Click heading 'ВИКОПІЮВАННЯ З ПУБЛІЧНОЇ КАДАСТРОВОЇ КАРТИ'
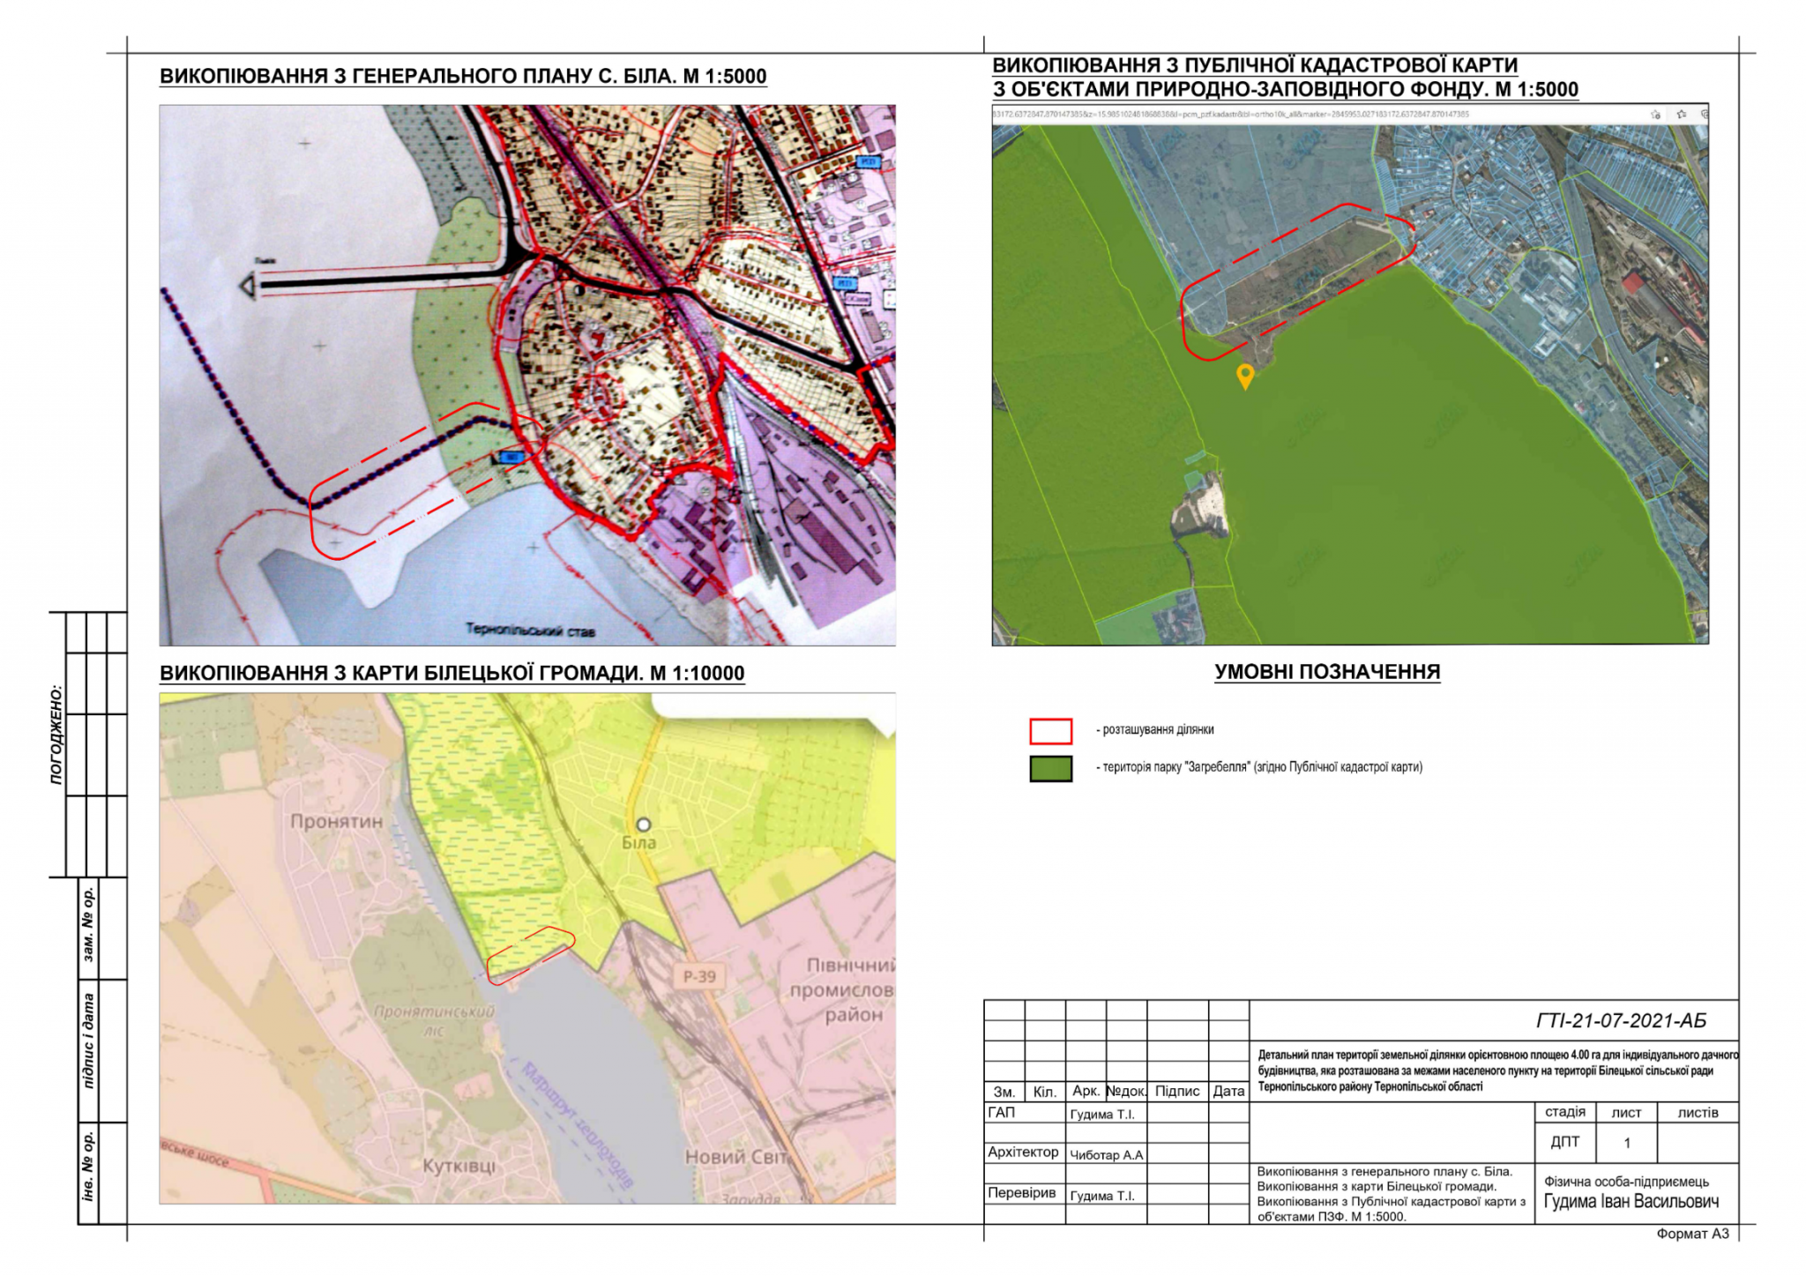 coord(1255,65)
